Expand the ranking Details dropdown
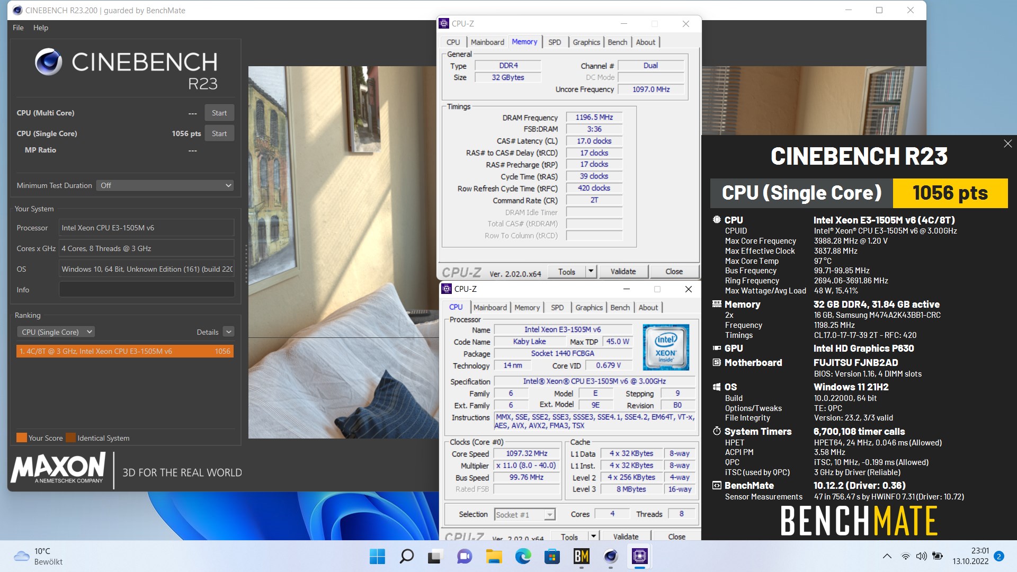Image resolution: width=1017 pixels, height=572 pixels. [229, 332]
